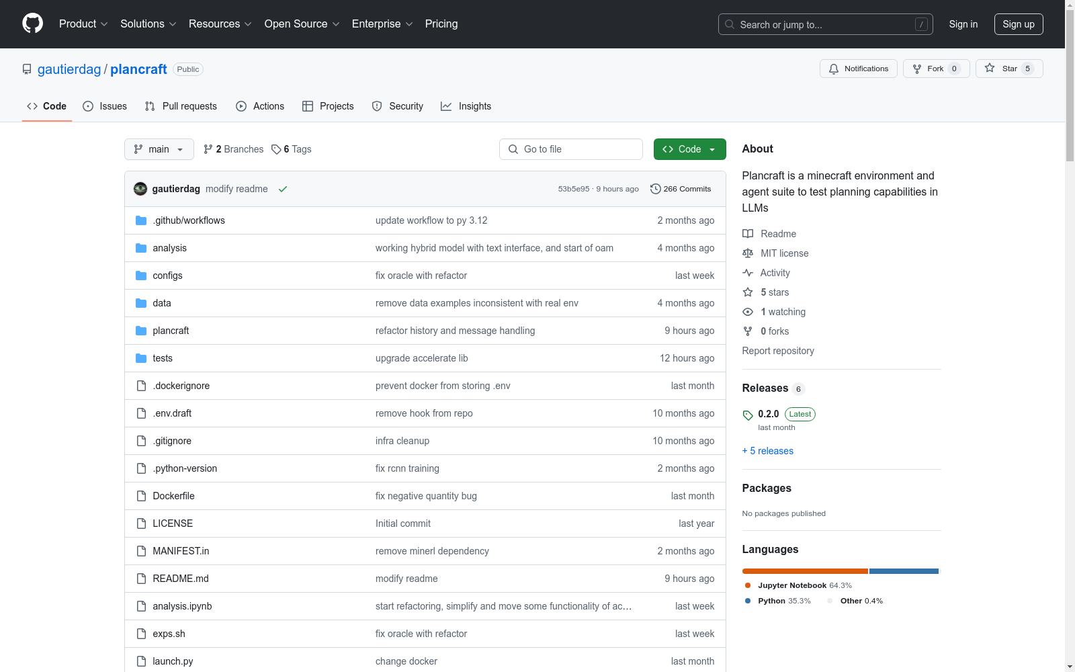Click the Python blue language bar
1075x672 pixels.
pyautogui.click(x=904, y=571)
